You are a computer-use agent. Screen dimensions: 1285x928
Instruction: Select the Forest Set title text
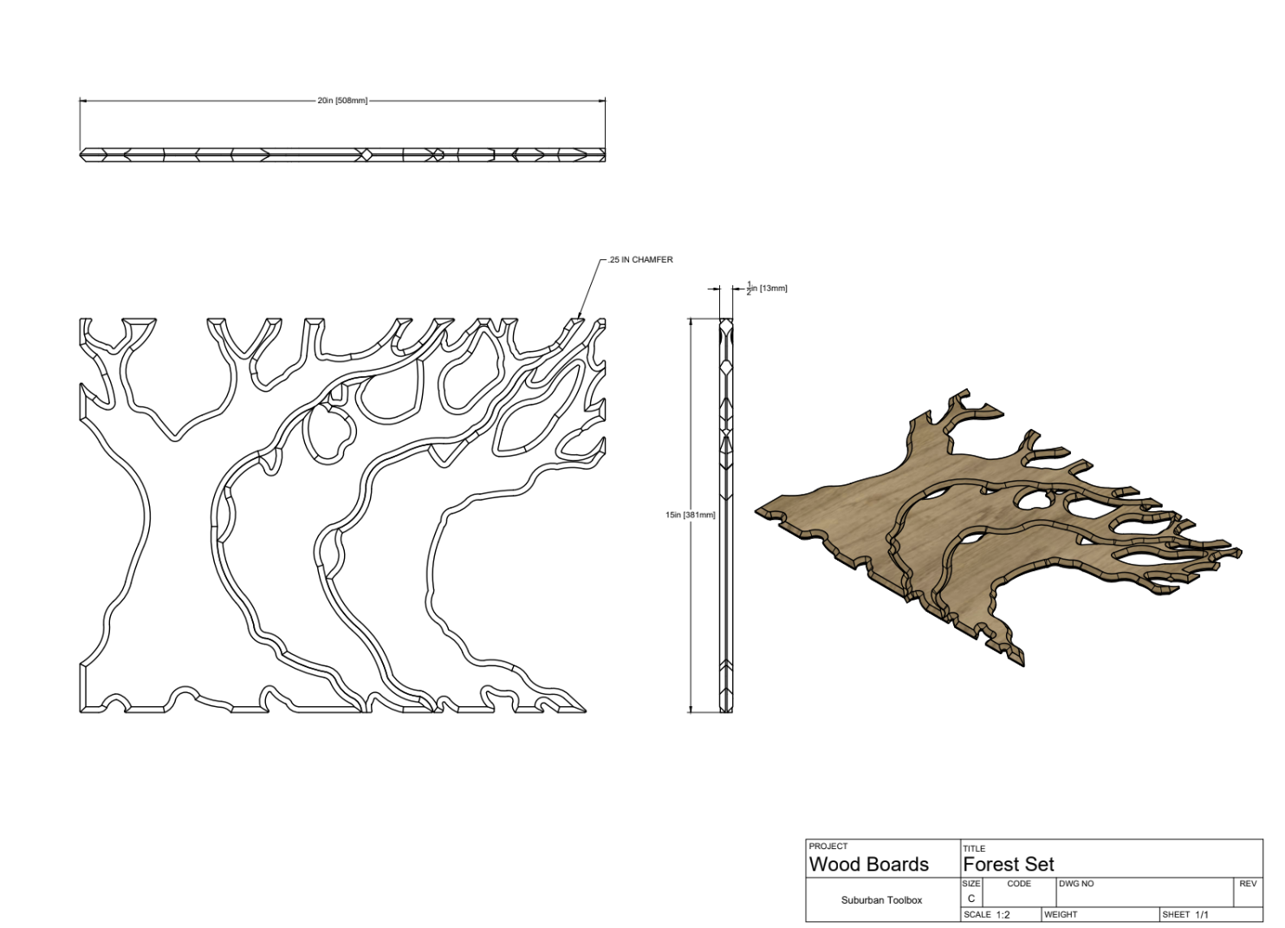1009,865
